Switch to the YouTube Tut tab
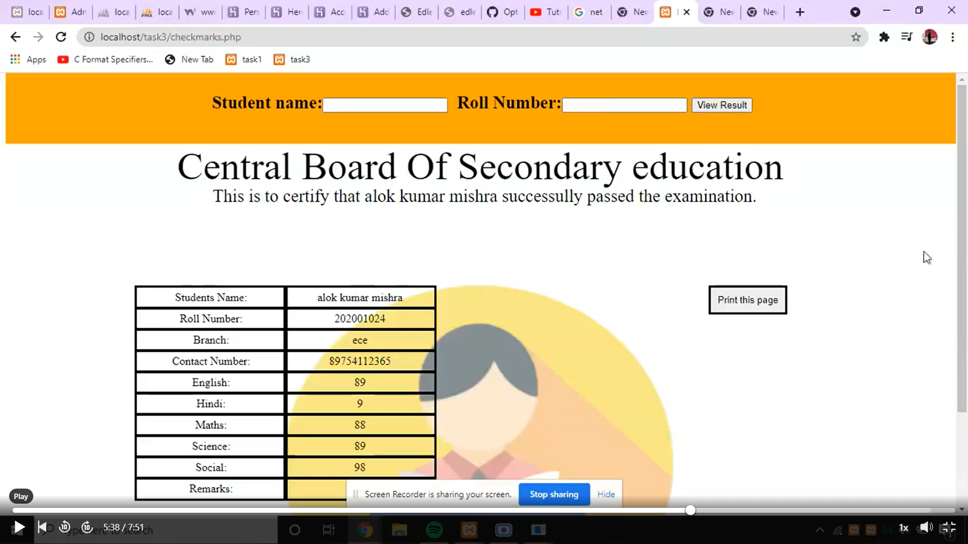Viewport: 968px width, 544px height. [546, 12]
